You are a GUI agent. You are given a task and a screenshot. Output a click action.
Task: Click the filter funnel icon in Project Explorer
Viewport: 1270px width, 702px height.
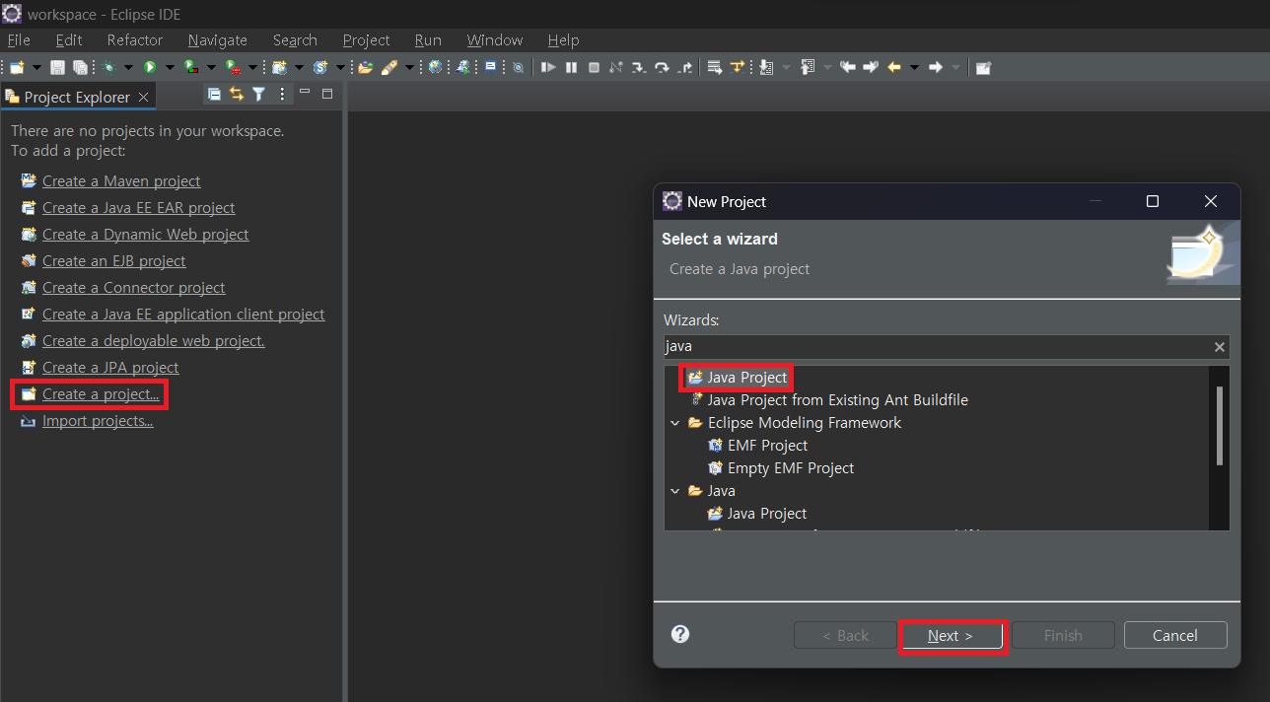click(x=258, y=94)
